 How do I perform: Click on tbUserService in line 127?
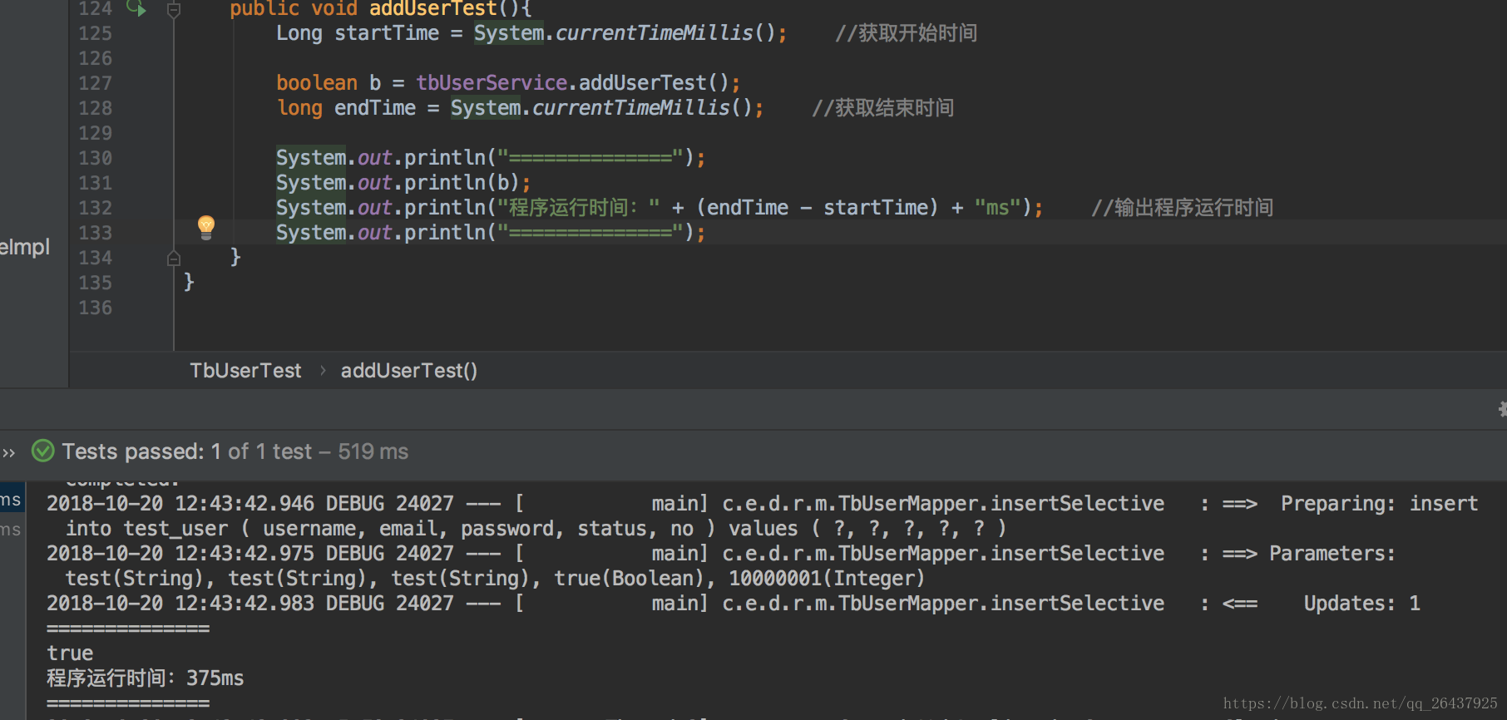pyautogui.click(x=492, y=83)
